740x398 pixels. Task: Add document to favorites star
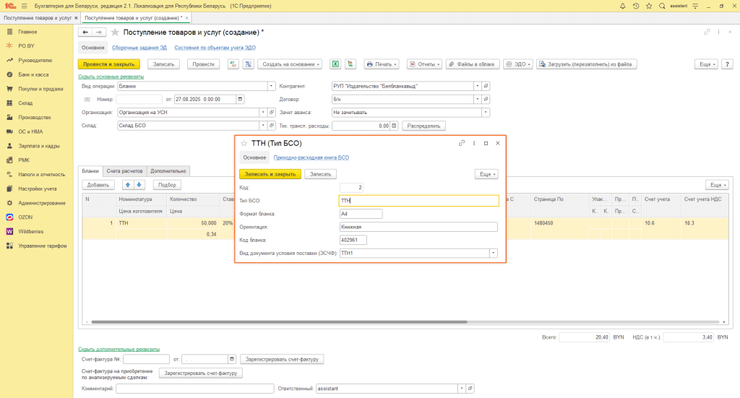tap(115, 33)
